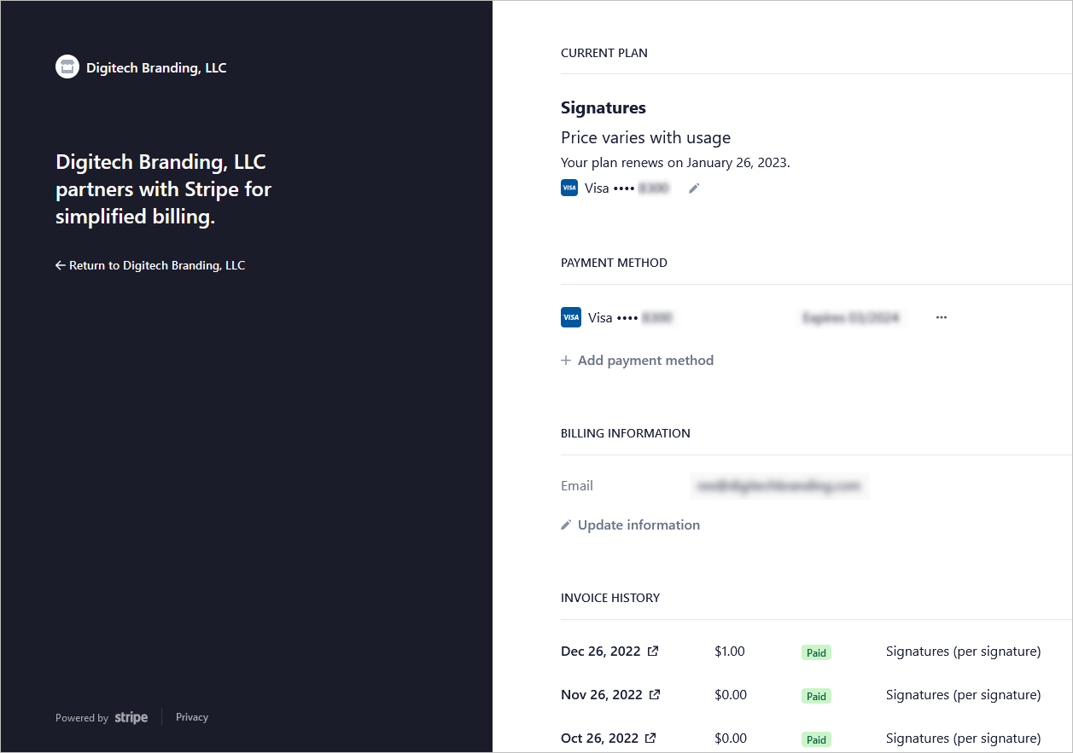The height and width of the screenshot is (753, 1073).
Task: Open external link icon for Oct 26, 2022 invoice
Action: [x=650, y=739]
